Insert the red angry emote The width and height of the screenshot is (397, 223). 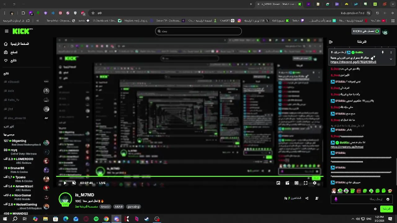click(359, 191)
